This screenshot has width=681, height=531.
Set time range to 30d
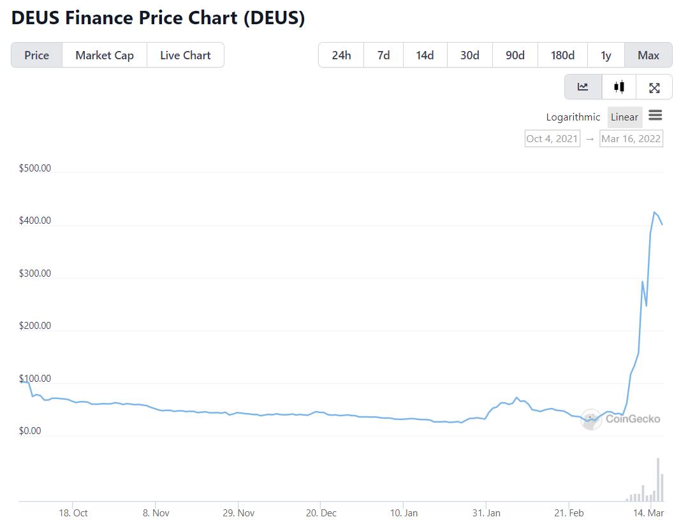(469, 55)
